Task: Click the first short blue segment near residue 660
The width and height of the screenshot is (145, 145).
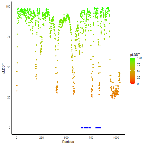Action: [x=82, y=128]
